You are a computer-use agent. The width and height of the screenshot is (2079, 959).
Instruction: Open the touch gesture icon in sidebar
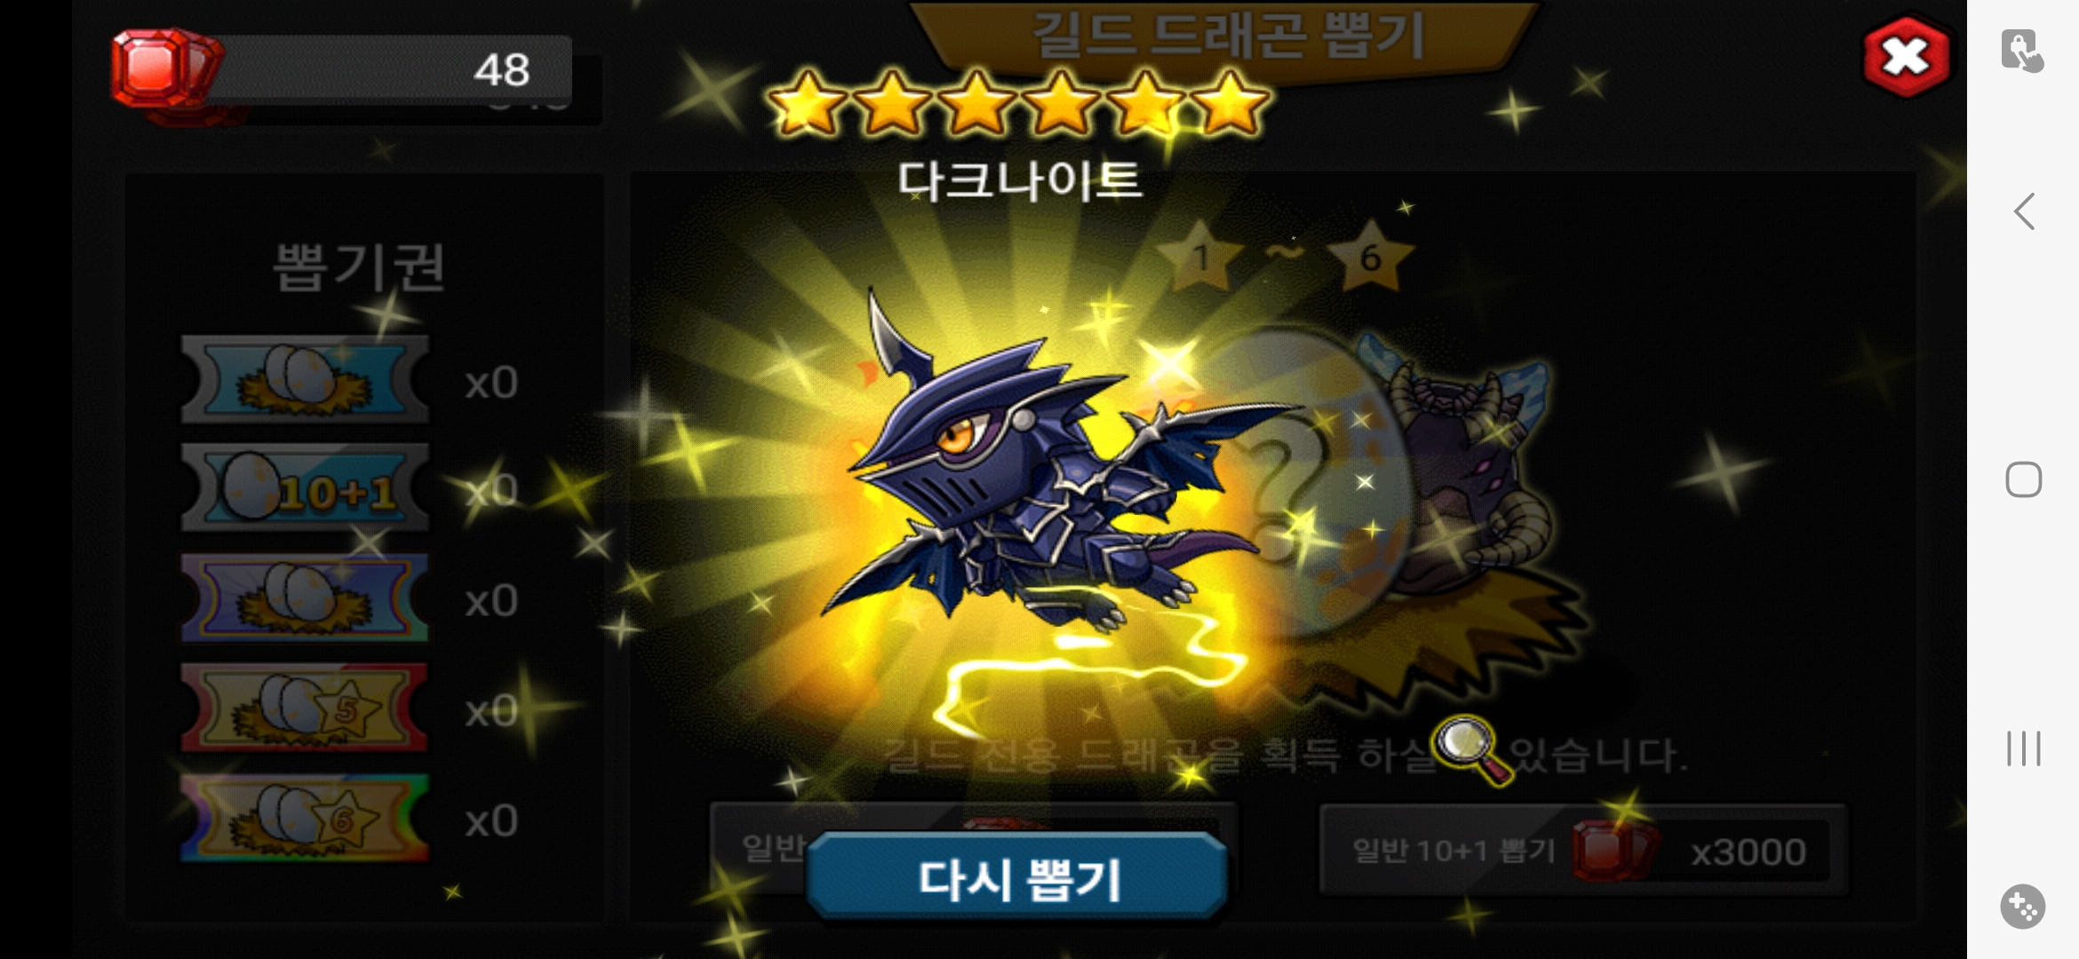pos(2022,51)
